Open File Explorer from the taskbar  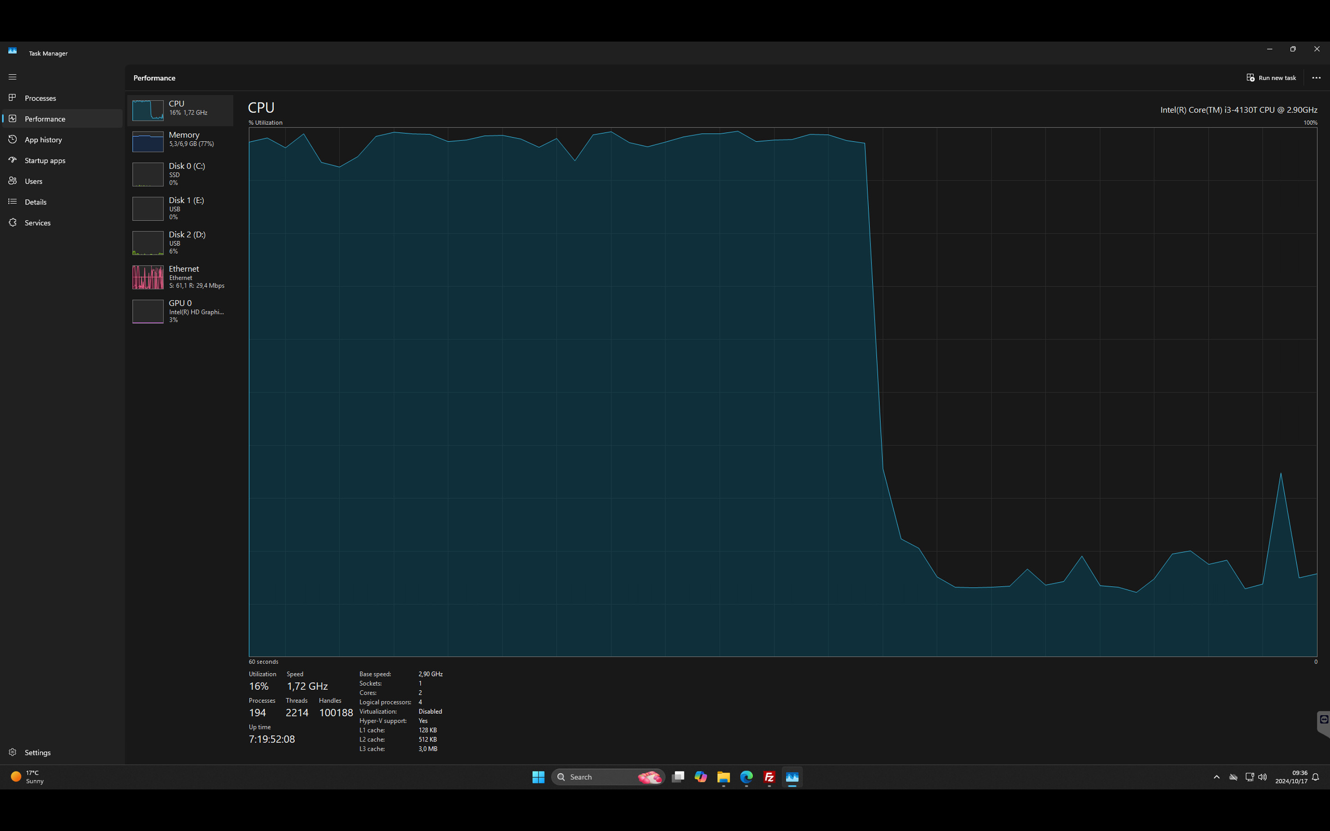[x=723, y=777]
